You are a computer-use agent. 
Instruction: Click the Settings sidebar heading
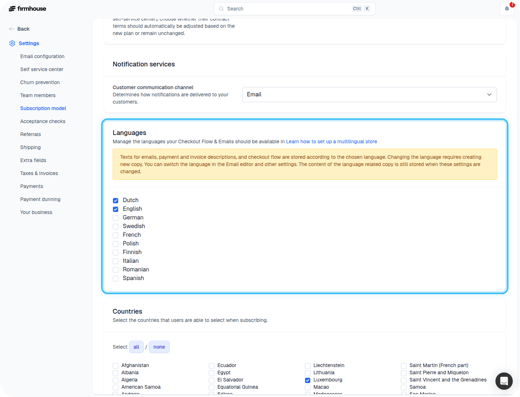tap(29, 43)
